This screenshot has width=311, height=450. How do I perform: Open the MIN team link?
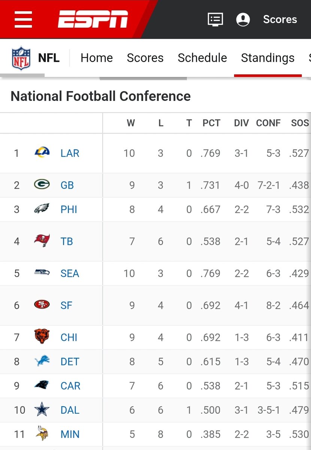tap(70, 434)
